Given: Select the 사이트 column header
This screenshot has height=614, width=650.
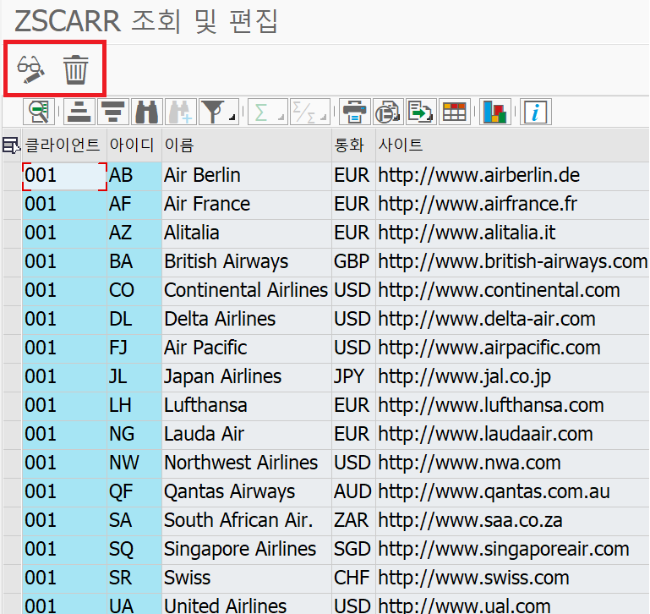Looking at the screenshot, I should (512, 145).
